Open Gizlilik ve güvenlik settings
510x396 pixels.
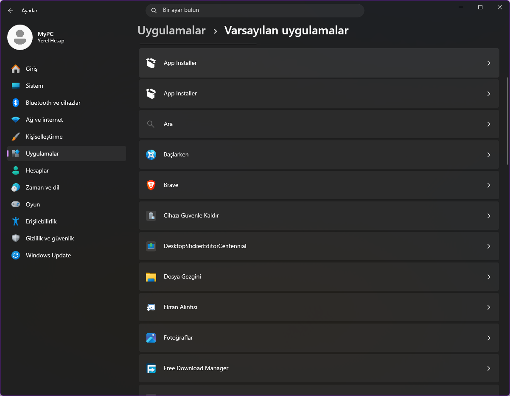tap(67, 238)
